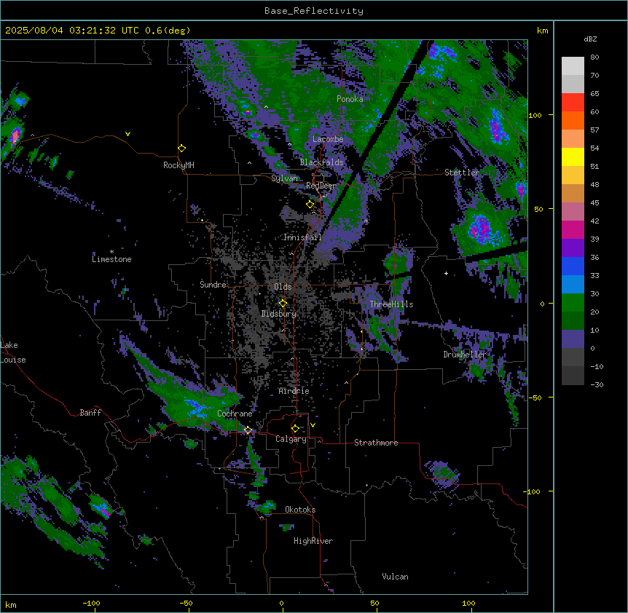The height and width of the screenshot is (613, 628).
Task: Click the Lacombe city label
Action: (x=328, y=139)
